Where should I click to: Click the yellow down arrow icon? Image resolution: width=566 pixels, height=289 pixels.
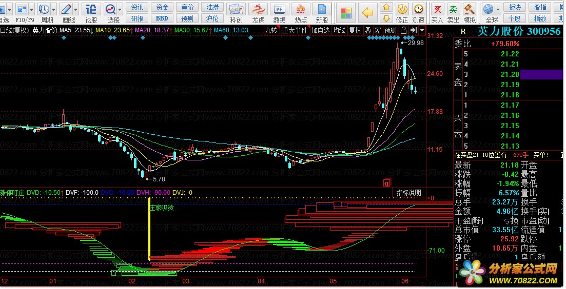[x=386, y=18]
